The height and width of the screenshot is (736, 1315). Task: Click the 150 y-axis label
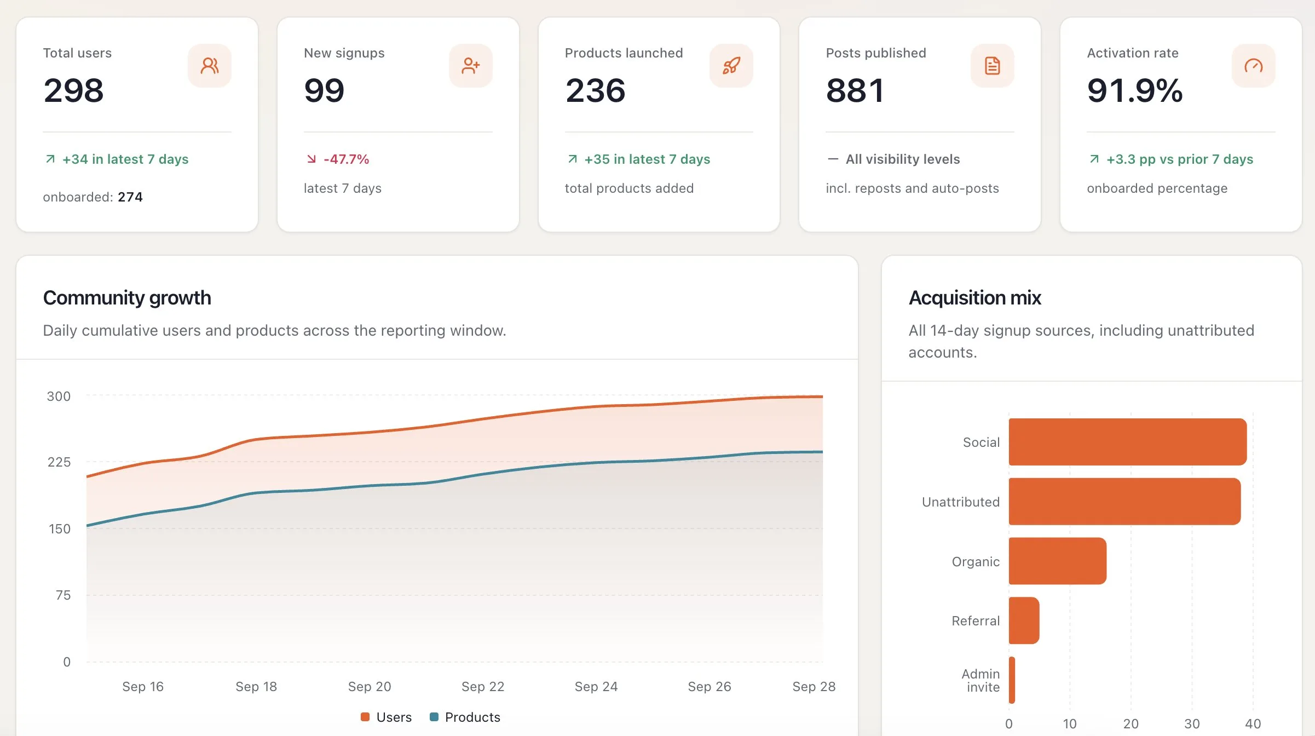[x=60, y=529]
